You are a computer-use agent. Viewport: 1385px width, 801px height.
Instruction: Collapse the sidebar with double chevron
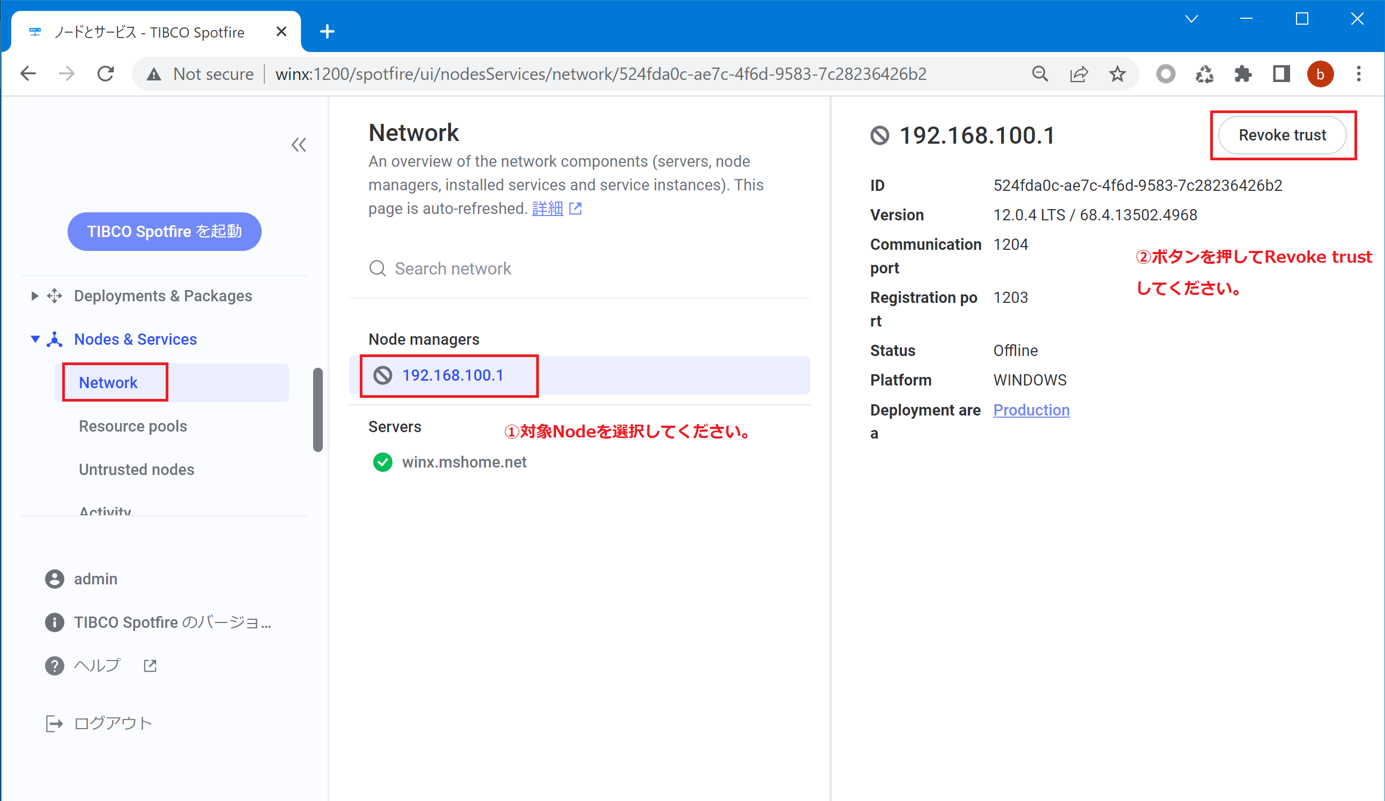299,144
